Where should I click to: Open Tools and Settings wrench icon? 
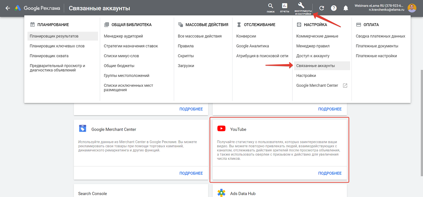click(x=301, y=5)
